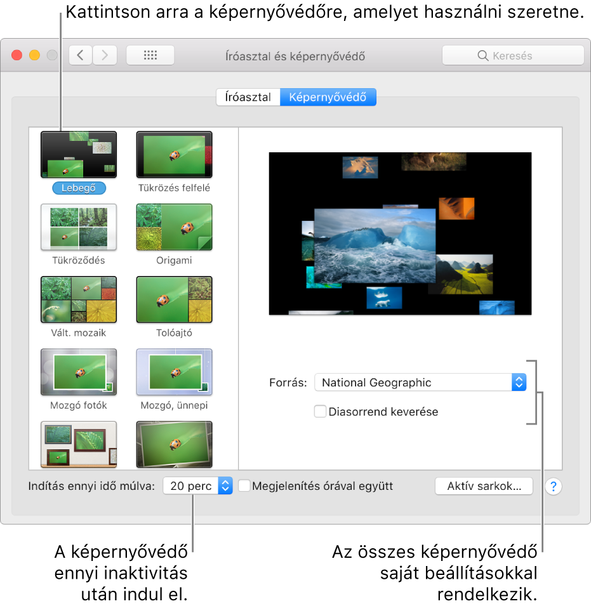
Task: Choose the Tükröződés screen saver thumbnail
Action: tap(79, 227)
